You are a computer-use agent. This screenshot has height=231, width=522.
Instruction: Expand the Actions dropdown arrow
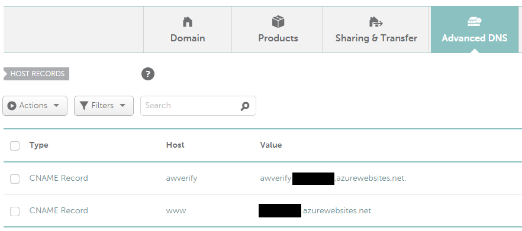pyautogui.click(x=56, y=106)
